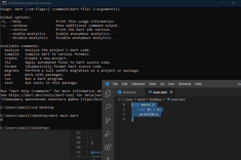Viewport: 241px width, 160px height.
Task: Maximize the cmd.exe window
Action: [x=233, y=3]
